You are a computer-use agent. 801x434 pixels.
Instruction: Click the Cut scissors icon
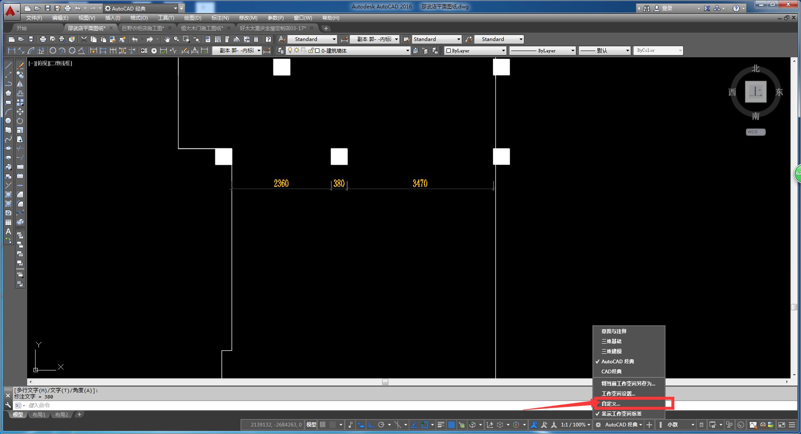coord(84,39)
